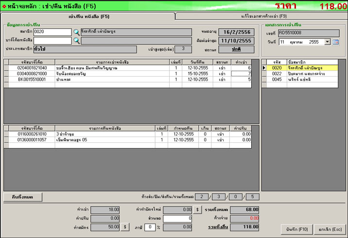The width and height of the screenshot is (348, 238).
Task: Select rental row with barcode 0304000821000
Action: pos(128,74)
